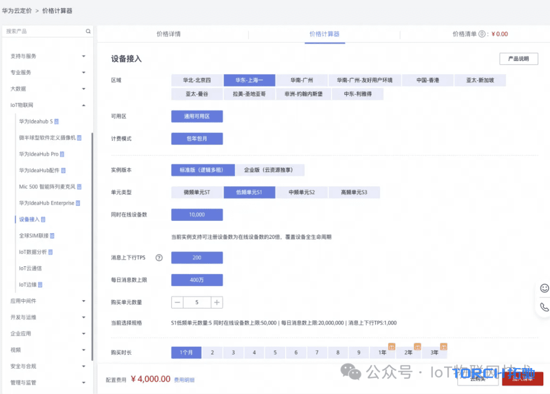Click the 通用可用区 button

click(197, 117)
